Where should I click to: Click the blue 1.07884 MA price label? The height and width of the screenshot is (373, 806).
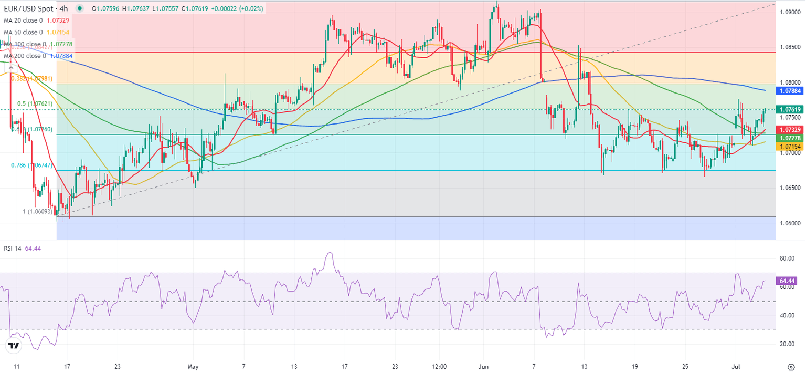pyautogui.click(x=790, y=91)
